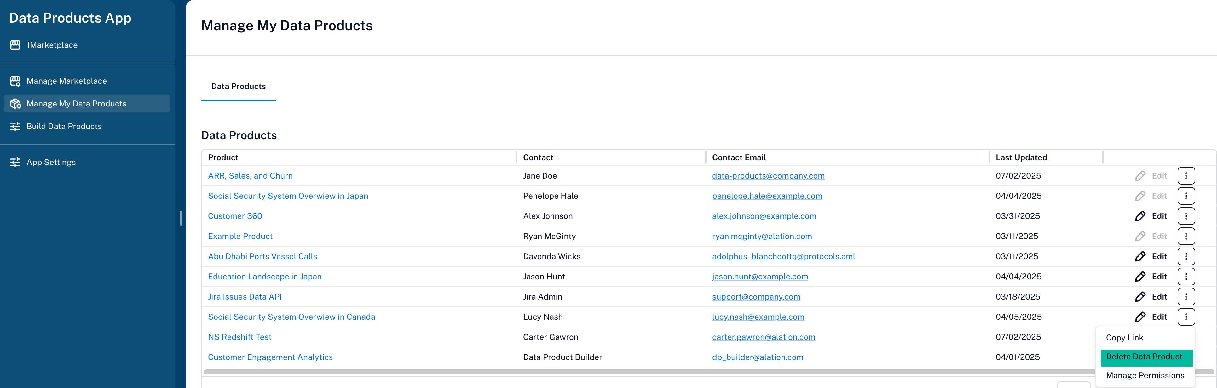Image resolution: width=1217 pixels, height=388 pixels.
Task: Click Edit text for Customer 360
Action: tap(1159, 216)
